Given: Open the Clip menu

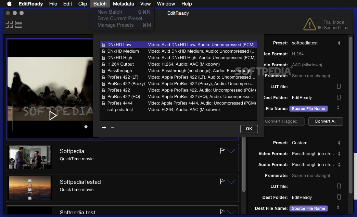Looking at the screenshot, I should click(x=82, y=4).
